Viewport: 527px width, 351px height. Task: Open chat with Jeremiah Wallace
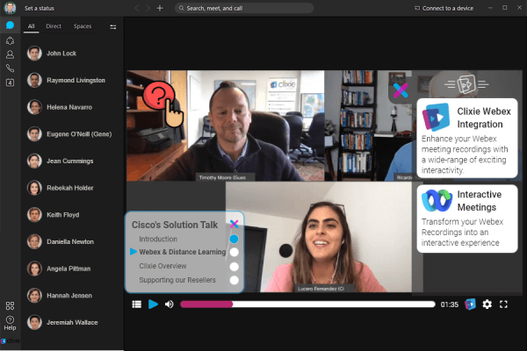coord(72,322)
